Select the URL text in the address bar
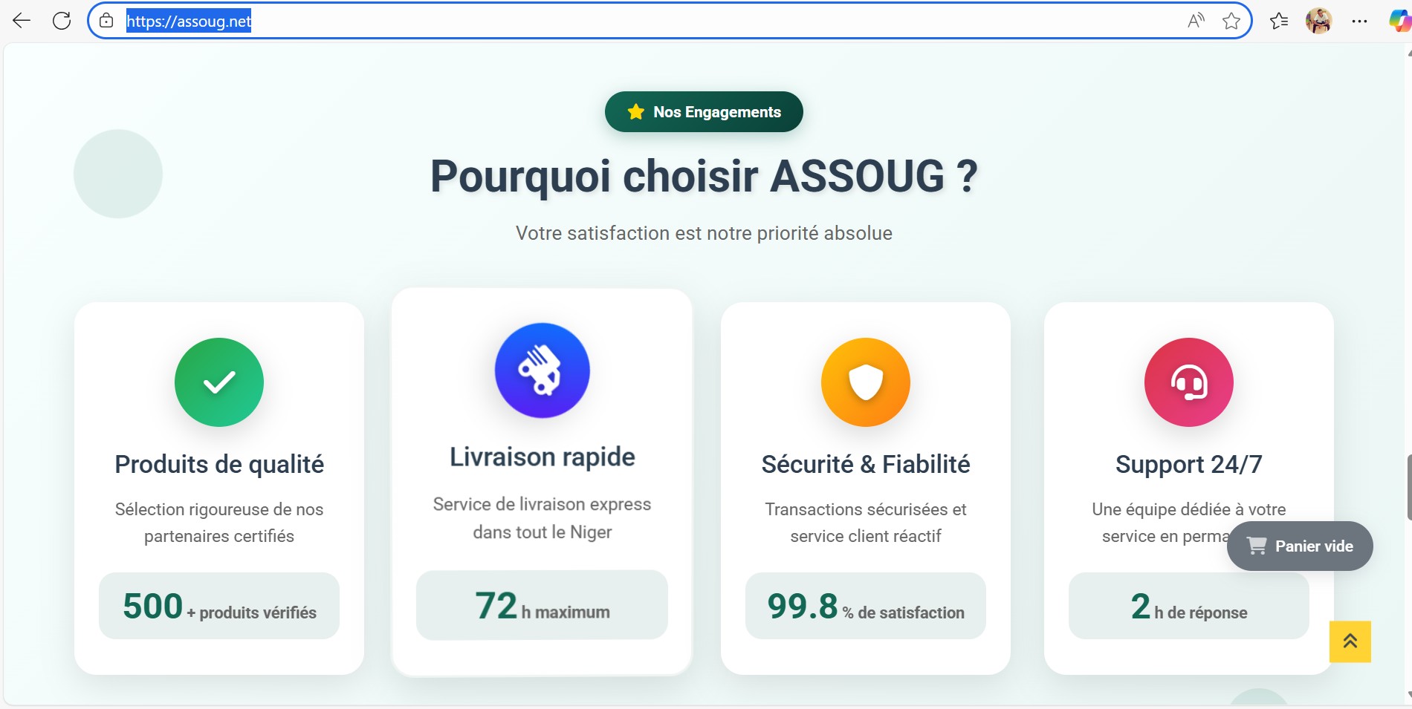The width and height of the screenshot is (1412, 709). click(x=190, y=20)
